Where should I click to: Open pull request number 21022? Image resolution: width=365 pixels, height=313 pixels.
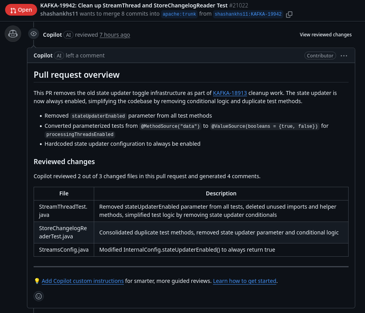(x=238, y=5)
